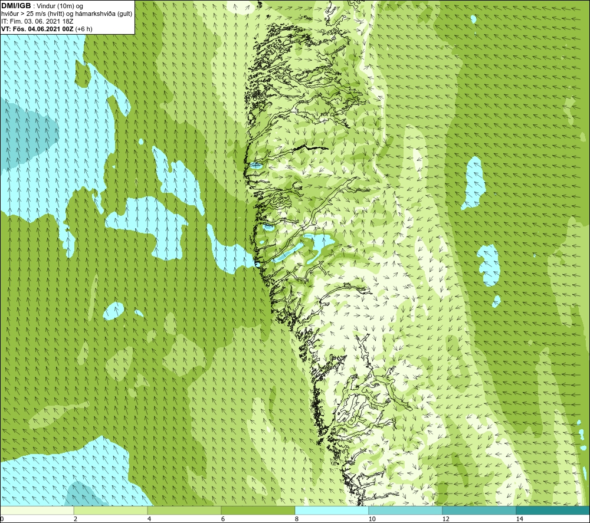Image resolution: width=590 pixels, height=523 pixels.
Task: Click the 8–10 m/s light cyan swatch
Action: coord(332,511)
